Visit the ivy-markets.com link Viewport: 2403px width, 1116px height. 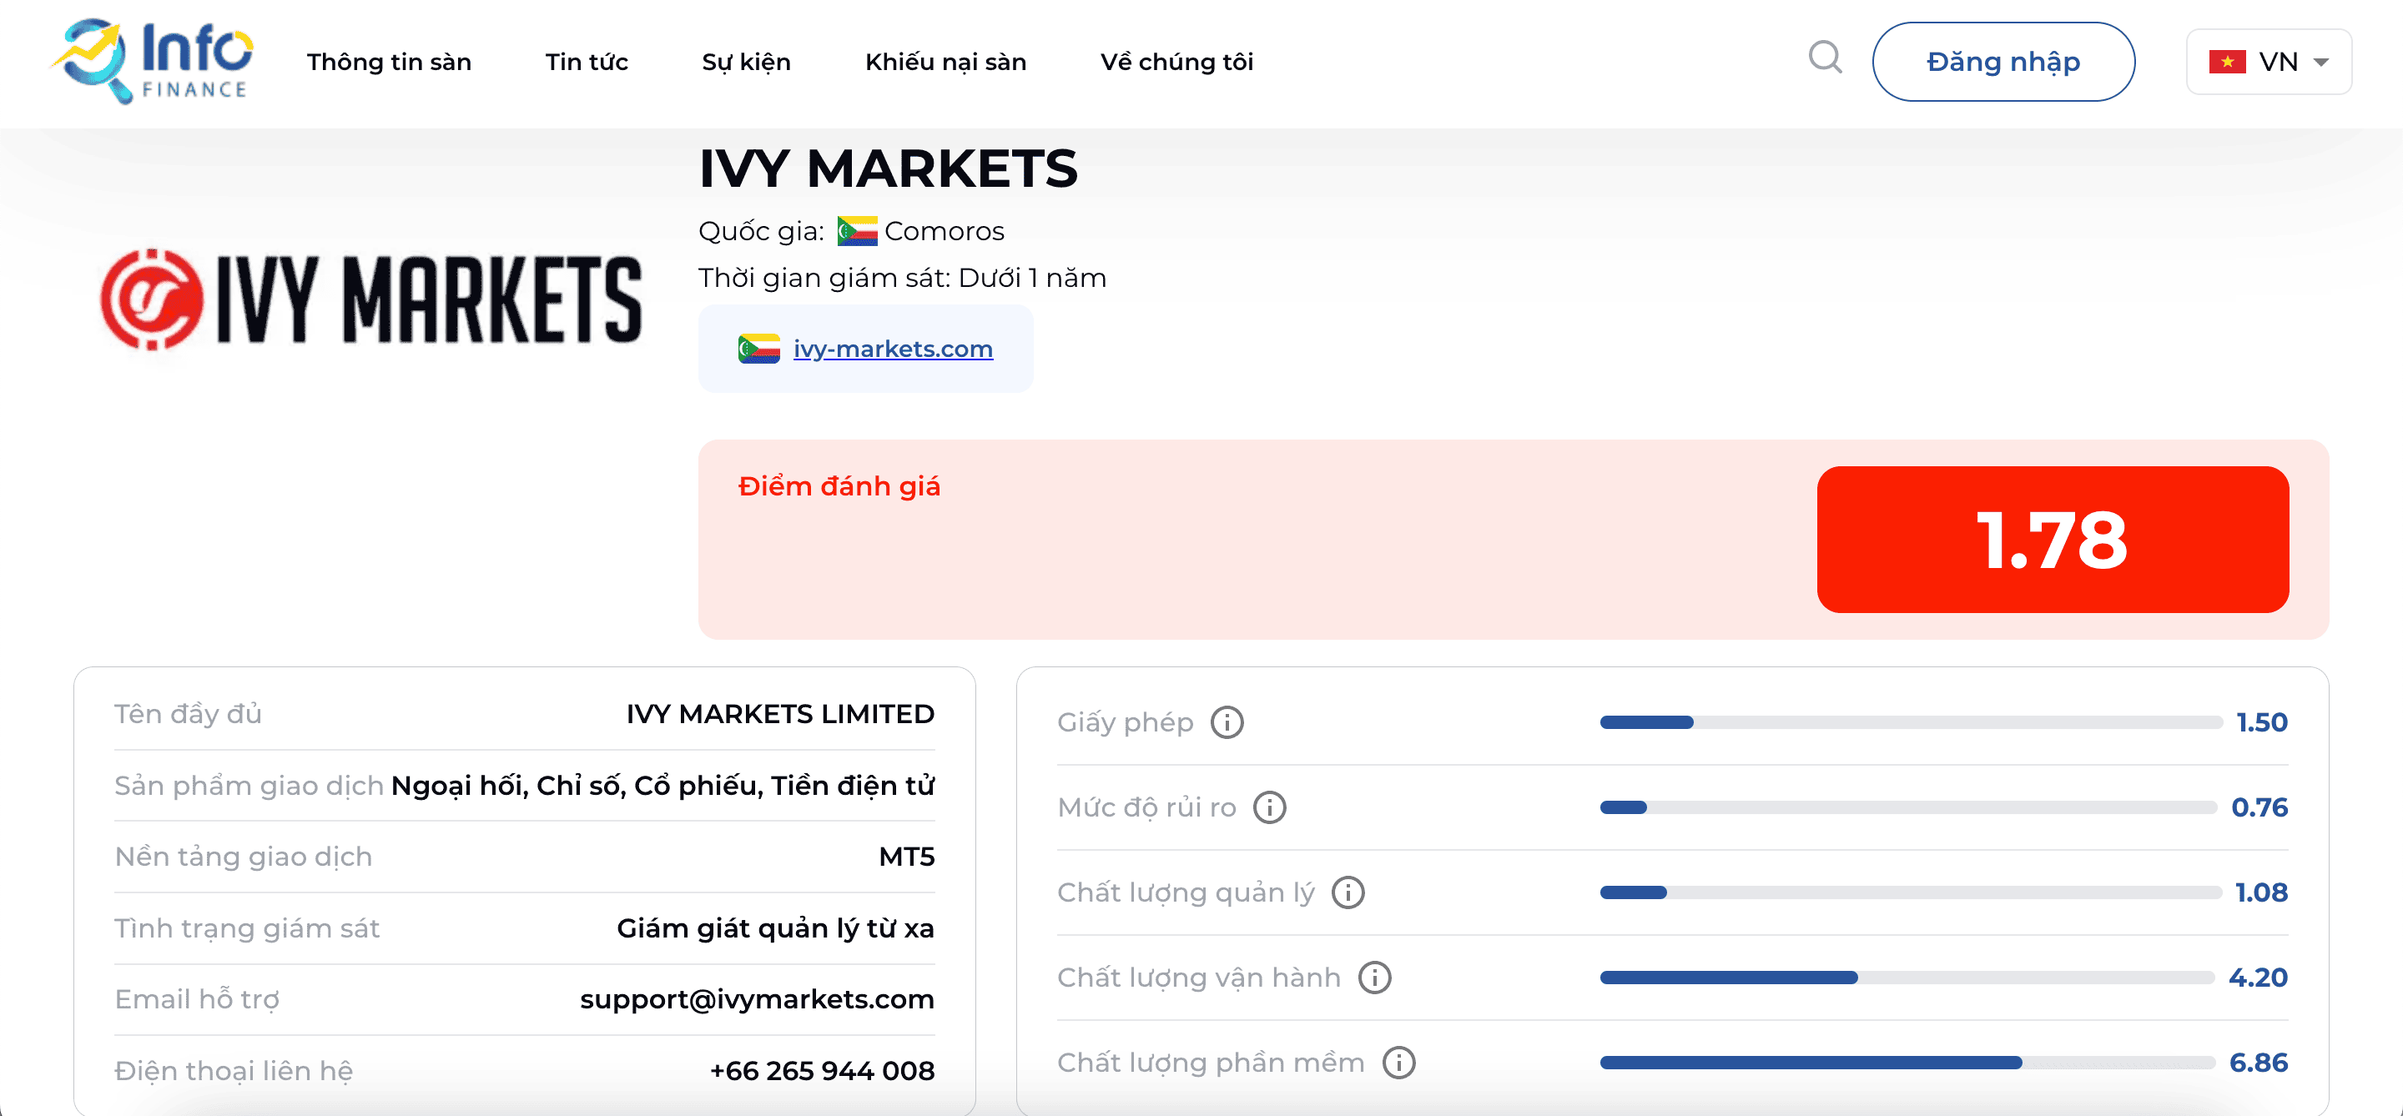coord(893,349)
